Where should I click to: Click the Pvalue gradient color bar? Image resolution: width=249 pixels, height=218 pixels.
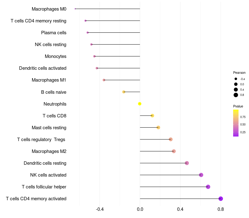[236, 123]
